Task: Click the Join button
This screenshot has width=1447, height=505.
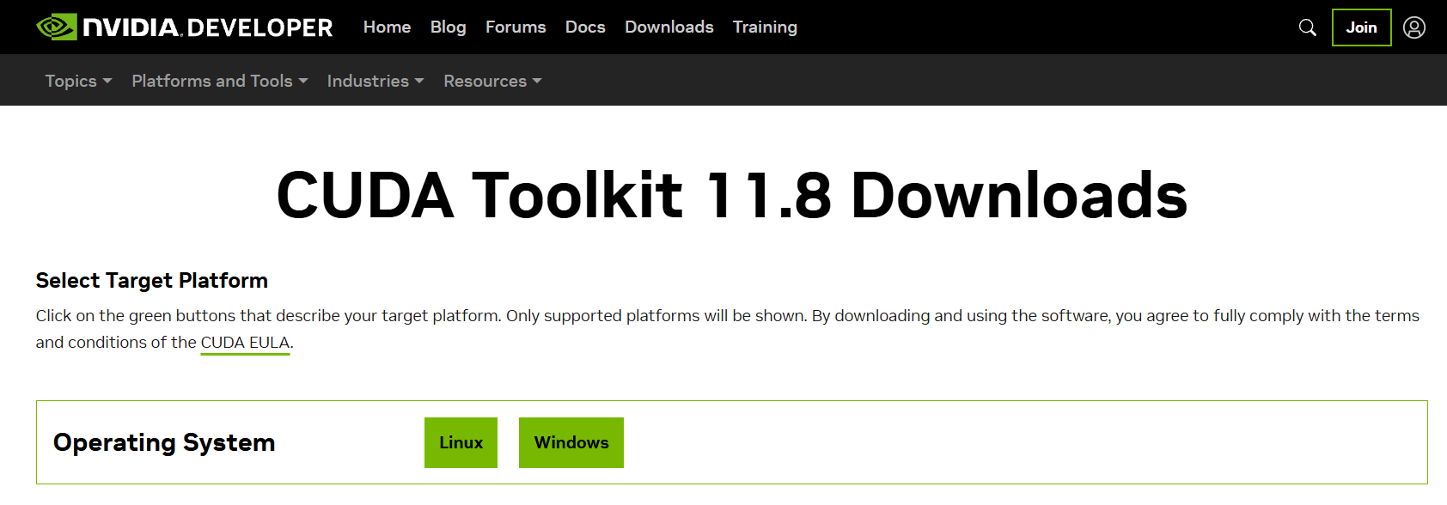Action: (1361, 27)
